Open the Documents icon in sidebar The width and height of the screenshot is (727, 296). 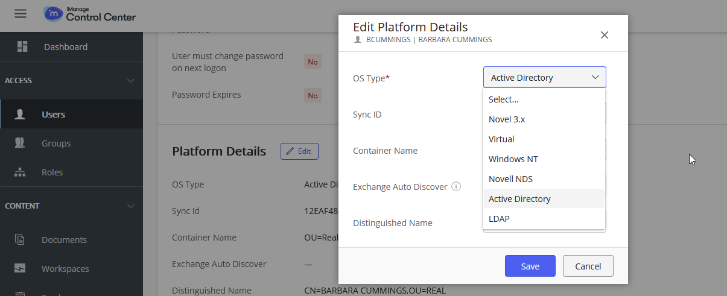tap(20, 240)
